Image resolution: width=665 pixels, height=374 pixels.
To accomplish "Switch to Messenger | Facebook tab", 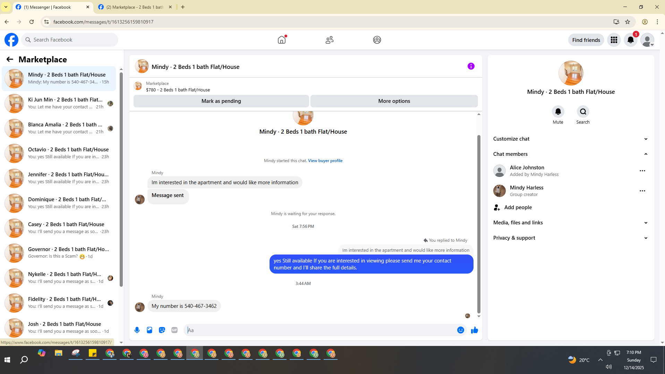I will (53, 7).
